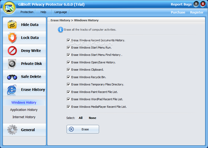Image resolution: width=208 pixels, height=148 pixels.
Task: Uncheck Erase Windows Recent Documents History
Action: tap(68, 40)
